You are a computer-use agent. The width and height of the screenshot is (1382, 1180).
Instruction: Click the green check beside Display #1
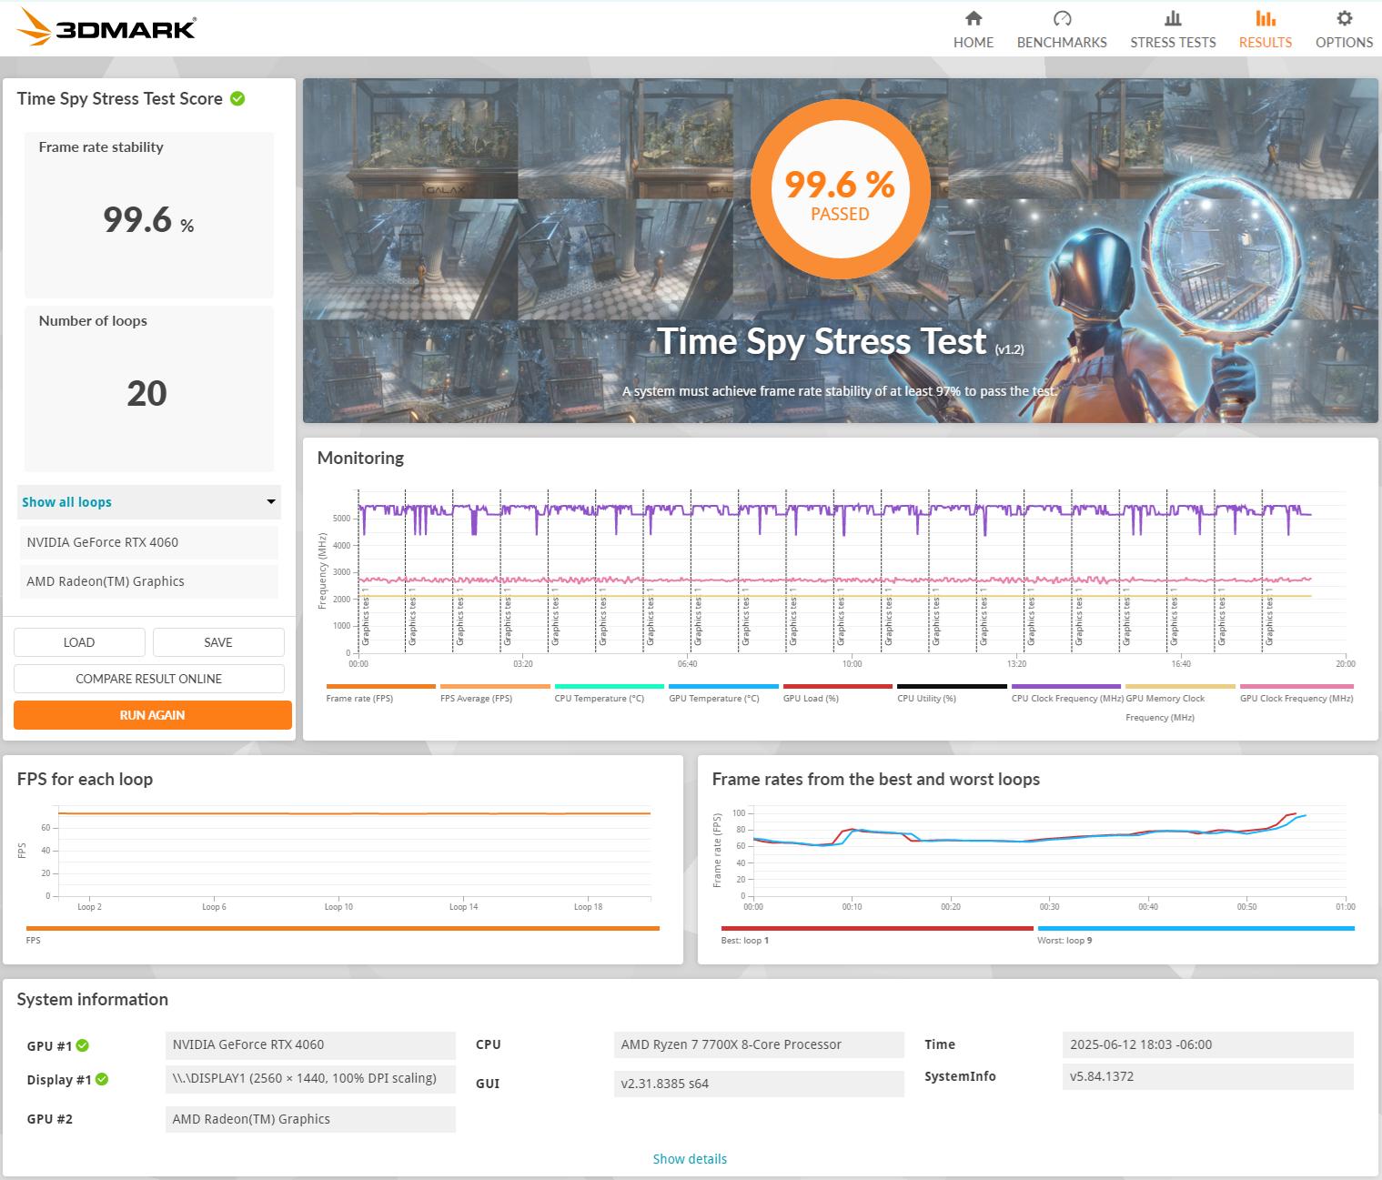click(x=102, y=1079)
